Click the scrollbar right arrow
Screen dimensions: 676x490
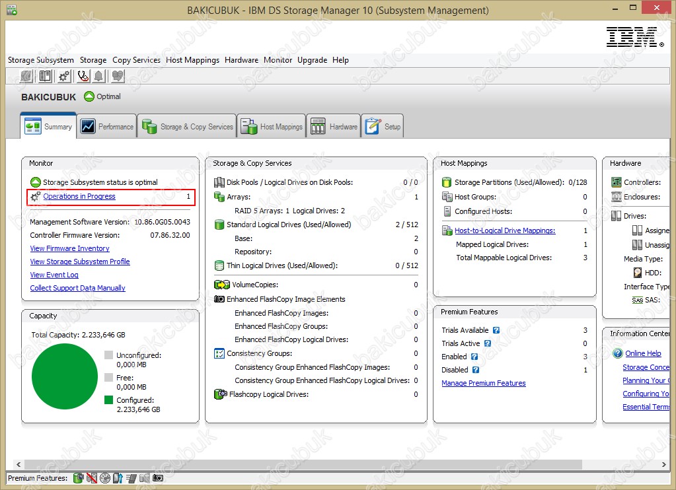664,464
